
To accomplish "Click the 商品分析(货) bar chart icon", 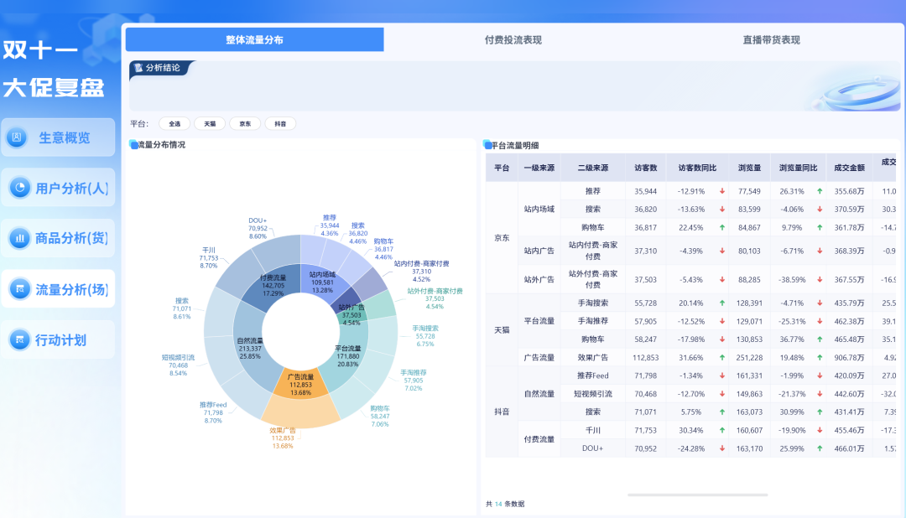I will (19, 238).
